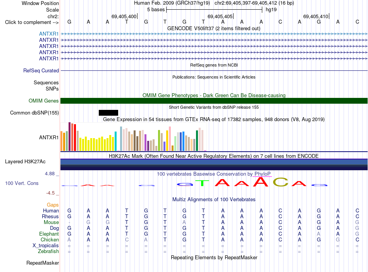
Task: Click the OMIM Gene Phenotypes track title
Action: pos(214,95)
